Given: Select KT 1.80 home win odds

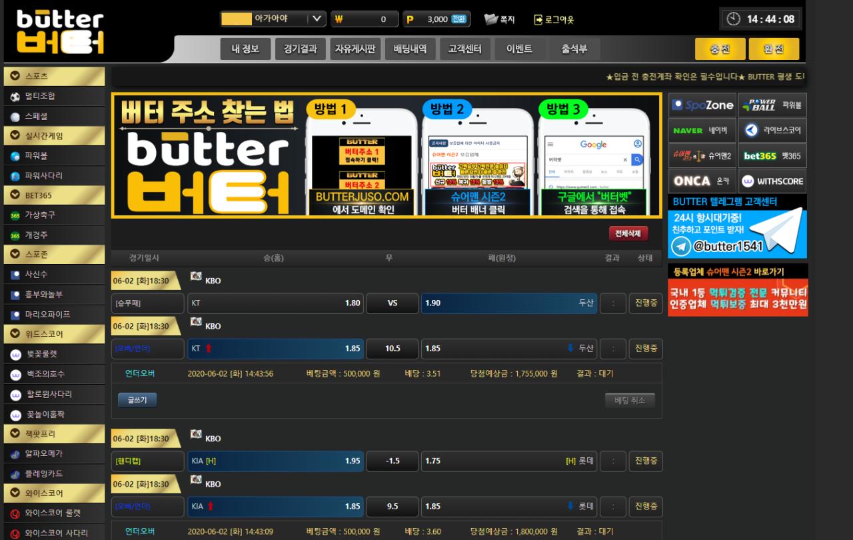Looking at the screenshot, I should coord(275,303).
